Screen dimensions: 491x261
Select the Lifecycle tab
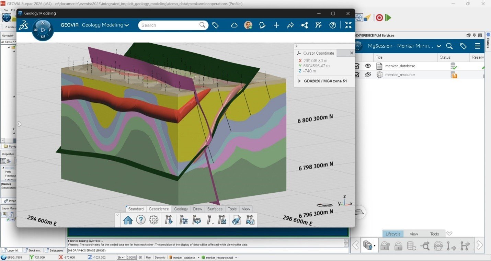[x=393, y=234]
